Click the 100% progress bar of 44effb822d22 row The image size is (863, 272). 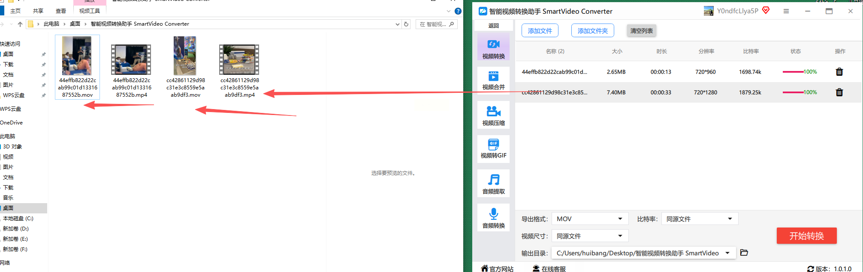[x=800, y=72]
